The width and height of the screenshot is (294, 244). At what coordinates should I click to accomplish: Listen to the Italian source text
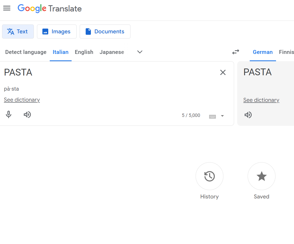pos(27,115)
